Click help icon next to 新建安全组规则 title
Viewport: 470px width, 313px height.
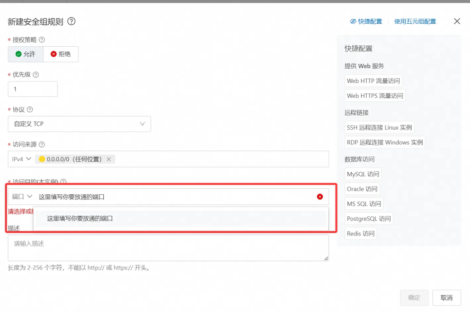71,21
